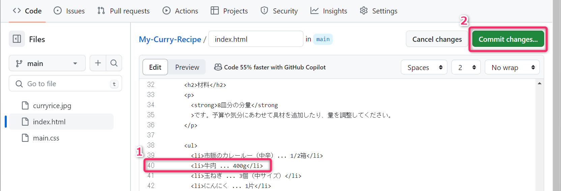The width and height of the screenshot is (561, 191).
Task: Open the Pull requests tab
Action: click(x=123, y=11)
